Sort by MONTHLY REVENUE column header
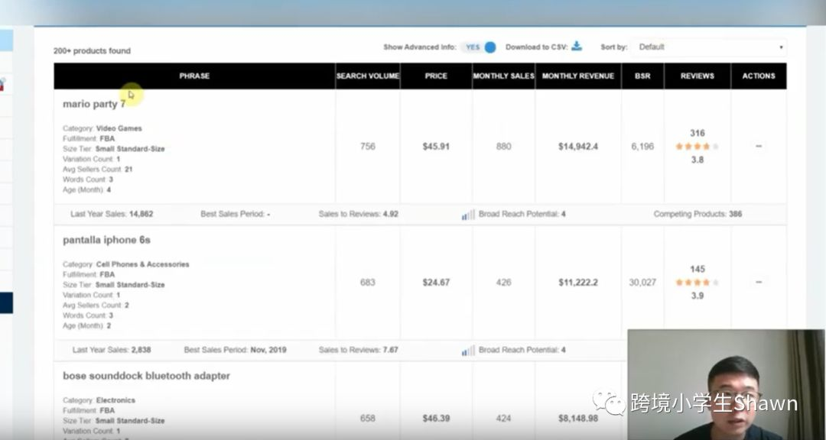The width and height of the screenshot is (826, 440). tap(578, 76)
